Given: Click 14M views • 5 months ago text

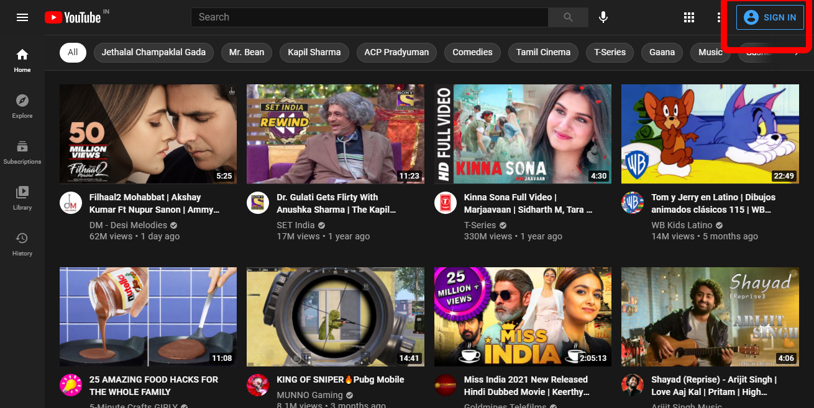Looking at the screenshot, I should 705,236.
